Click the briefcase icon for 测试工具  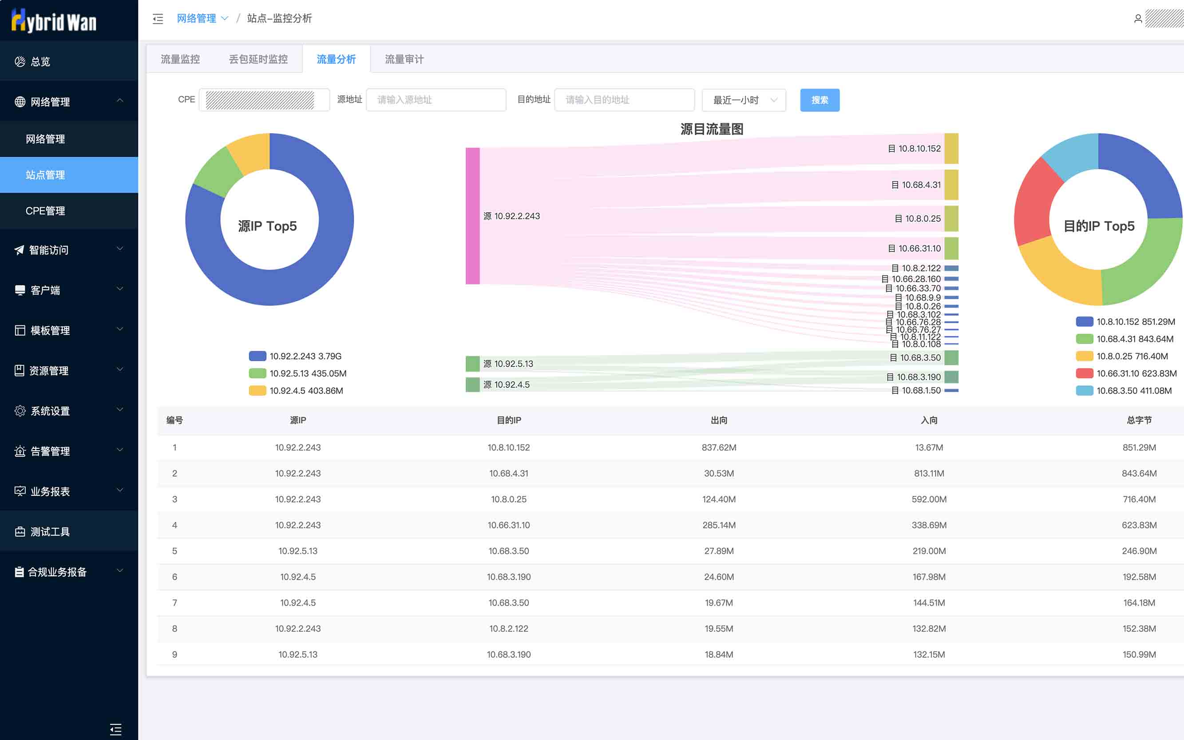coord(20,531)
